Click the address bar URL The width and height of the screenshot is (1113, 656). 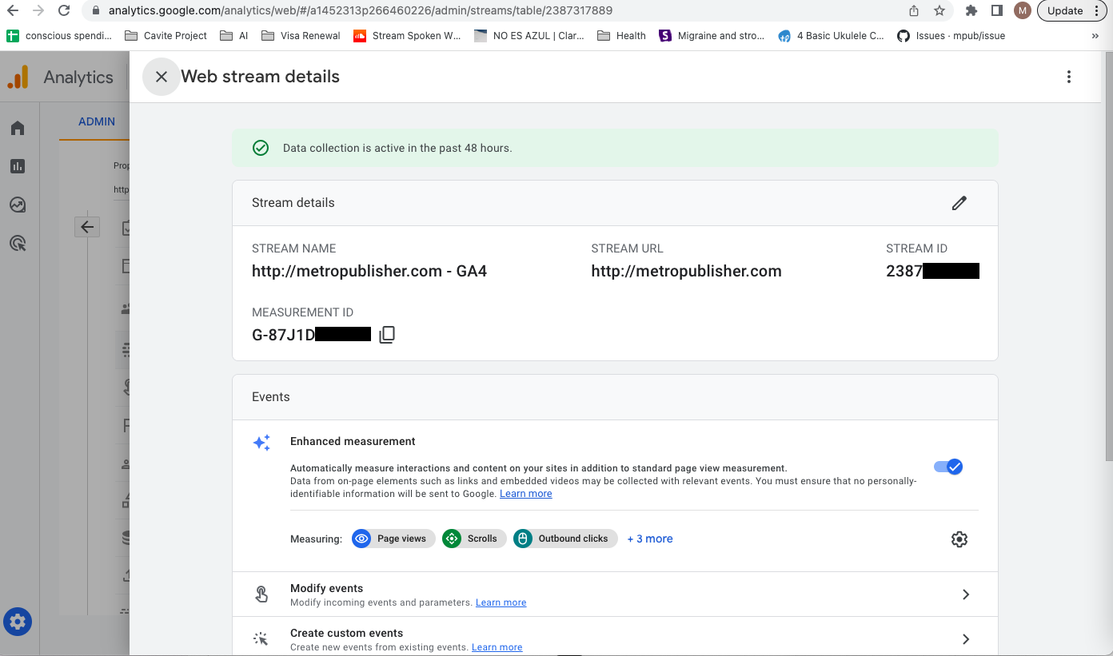point(361,11)
